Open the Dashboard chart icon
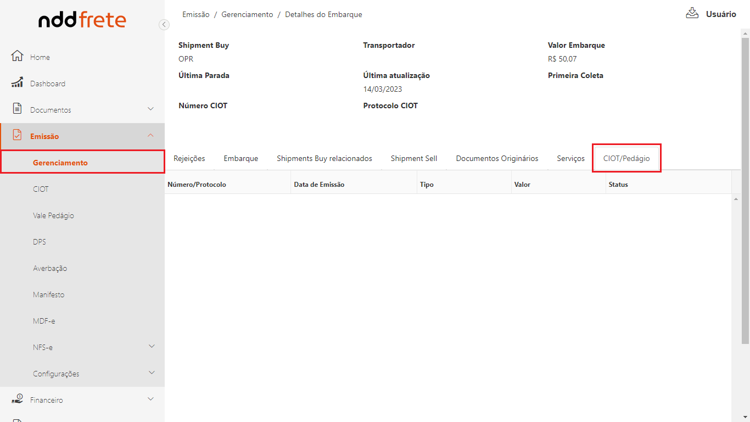Viewport: 750px width, 422px height. tap(17, 83)
